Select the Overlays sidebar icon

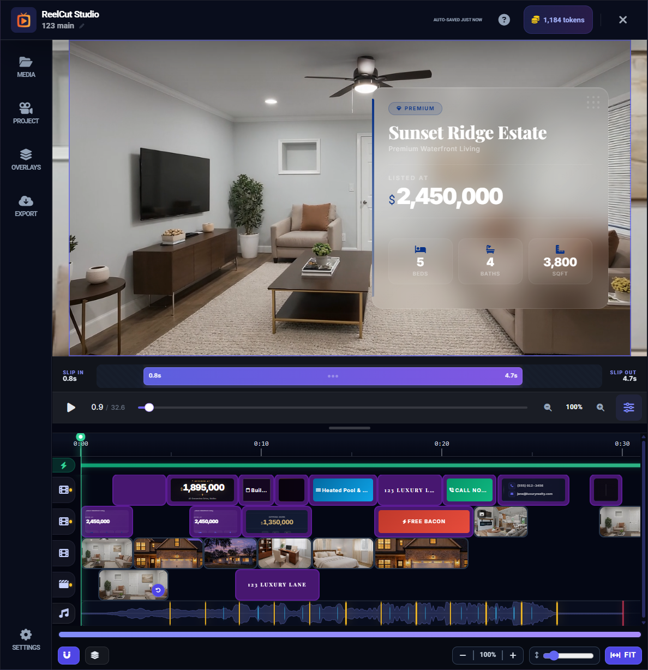point(26,159)
